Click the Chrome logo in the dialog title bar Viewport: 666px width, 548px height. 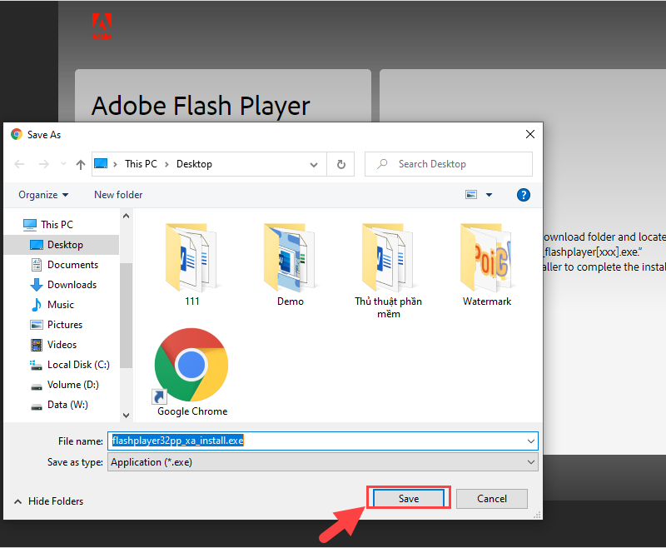[15, 134]
